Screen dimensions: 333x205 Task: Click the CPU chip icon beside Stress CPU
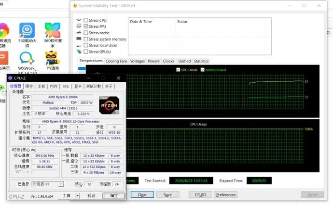[79, 20]
